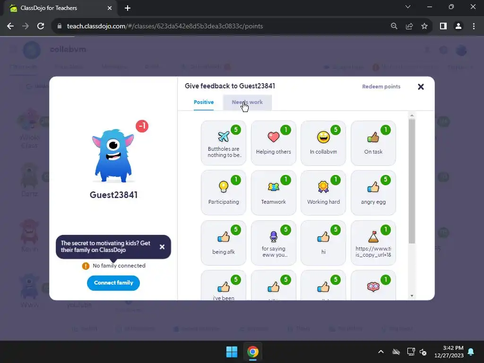484x363 pixels.
Task: View site information lock icon
Action: pyautogui.click(x=60, y=26)
